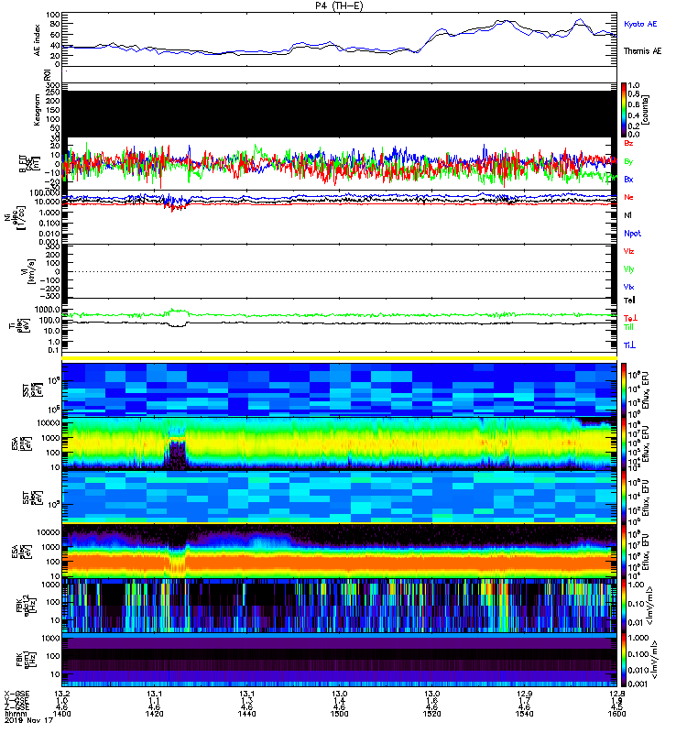Click the ESA electrons Eflux color bar

(624, 551)
